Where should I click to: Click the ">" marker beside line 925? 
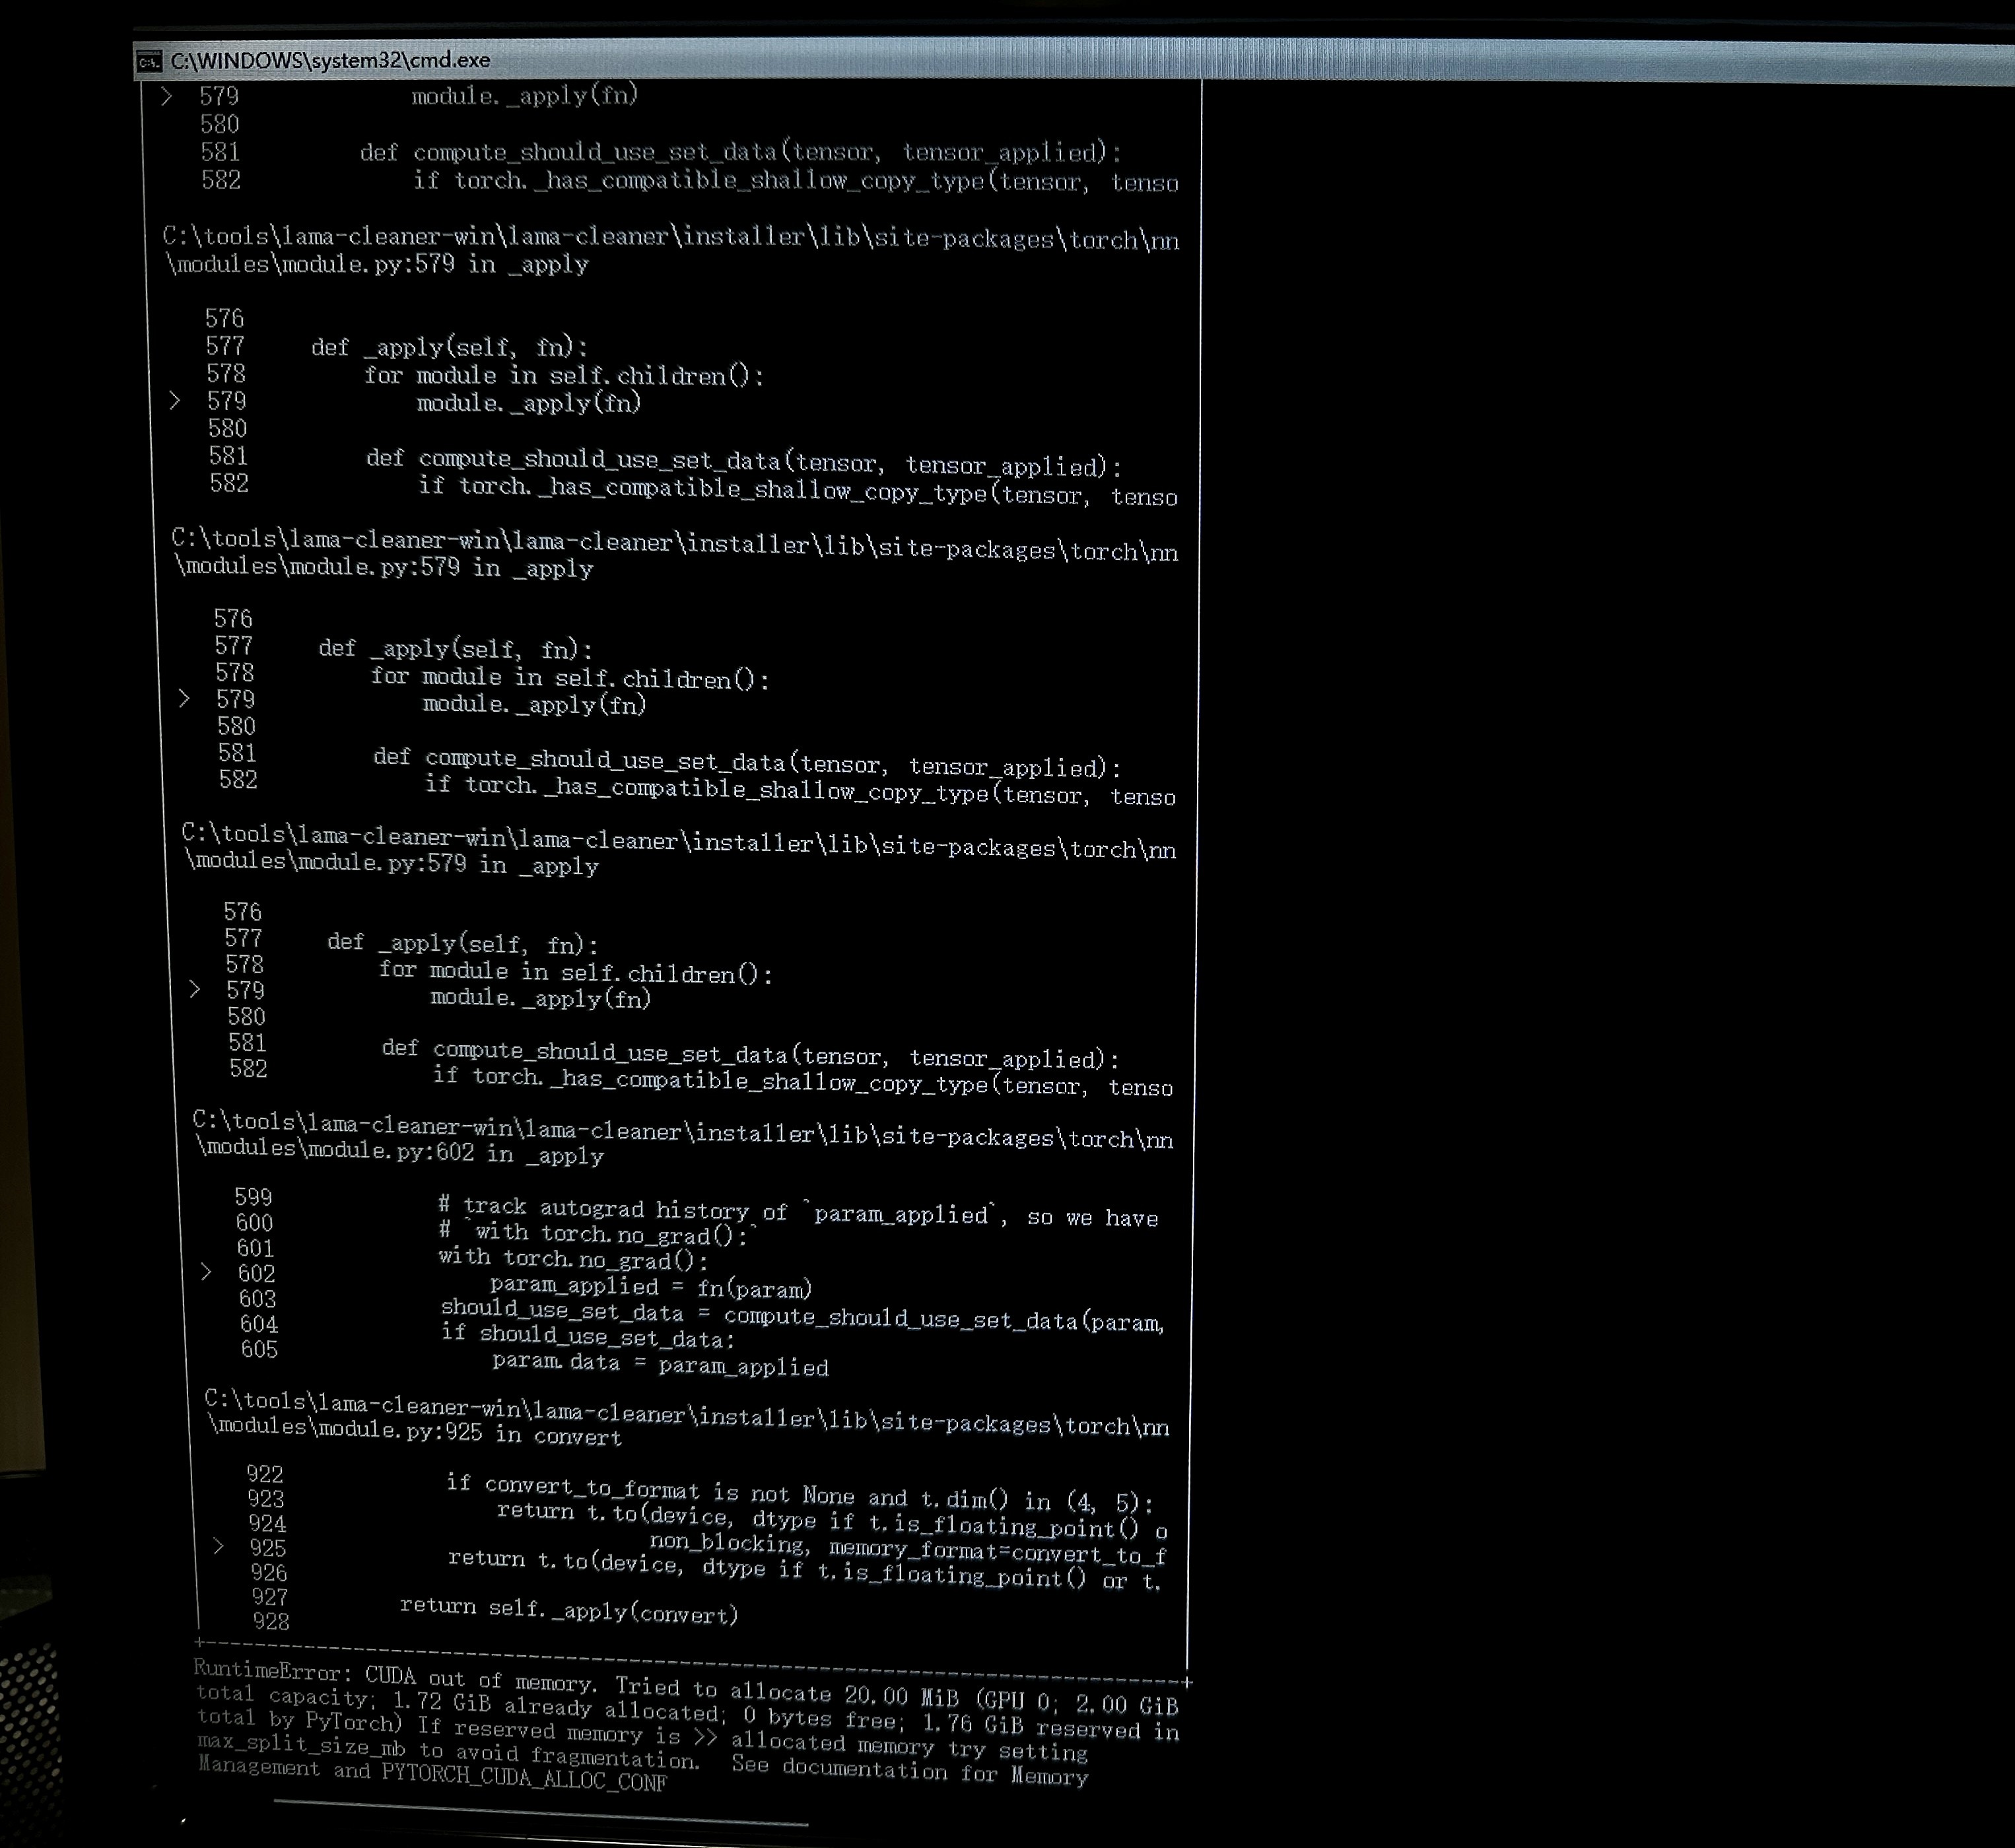pyautogui.click(x=218, y=1546)
